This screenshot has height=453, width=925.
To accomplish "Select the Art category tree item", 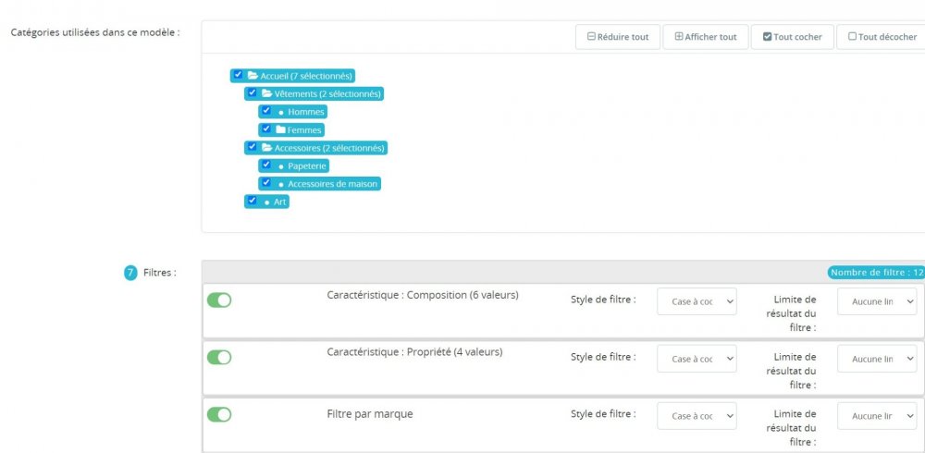I will pyautogui.click(x=280, y=202).
